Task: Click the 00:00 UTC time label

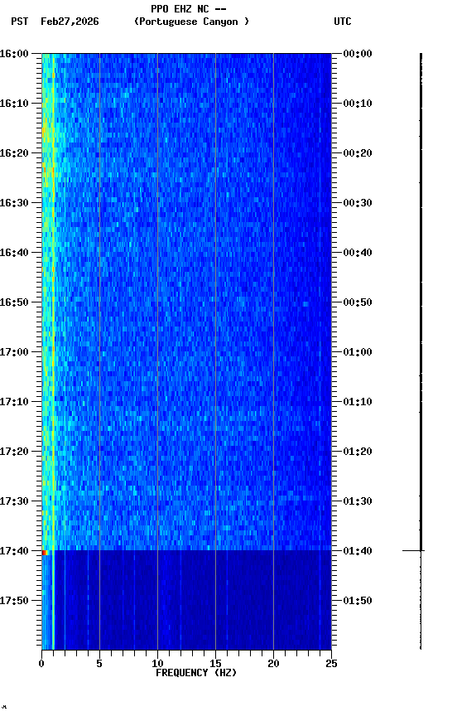Action: tap(358, 54)
